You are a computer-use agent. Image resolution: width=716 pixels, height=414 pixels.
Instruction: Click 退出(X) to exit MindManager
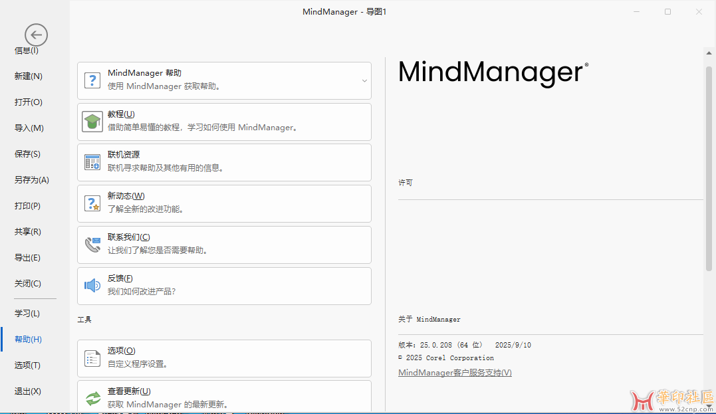[x=27, y=391]
